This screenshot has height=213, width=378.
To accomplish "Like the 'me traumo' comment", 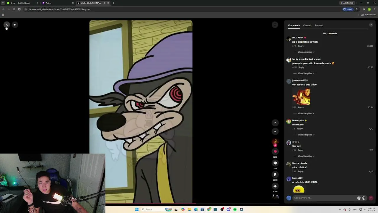I will point(370,129).
